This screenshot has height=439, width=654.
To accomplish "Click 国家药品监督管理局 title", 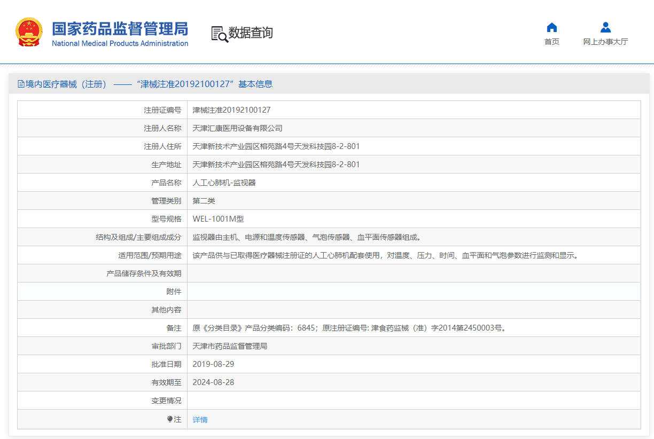I will click(120, 28).
